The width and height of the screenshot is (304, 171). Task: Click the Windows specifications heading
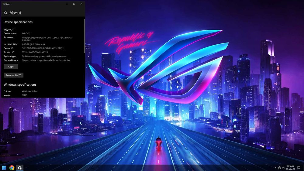[x=20, y=85]
